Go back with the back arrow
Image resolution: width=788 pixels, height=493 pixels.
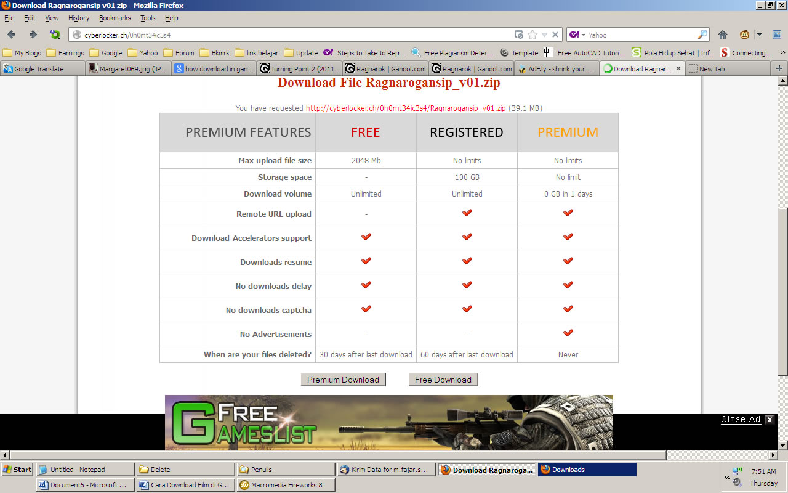[x=11, y=35]
